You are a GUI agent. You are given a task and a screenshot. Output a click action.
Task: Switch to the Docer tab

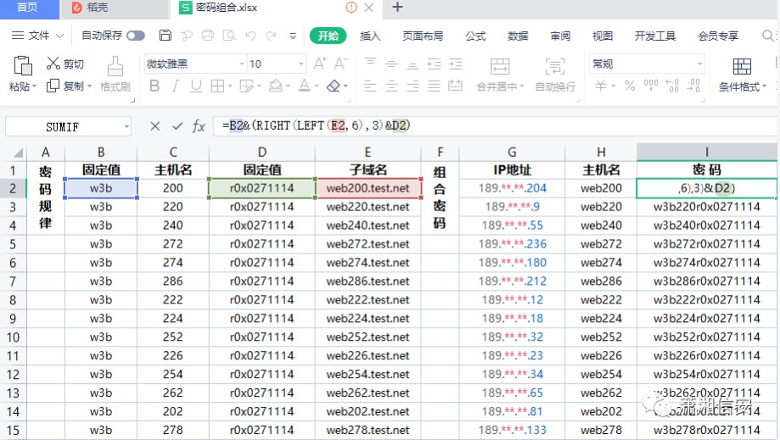115,8
